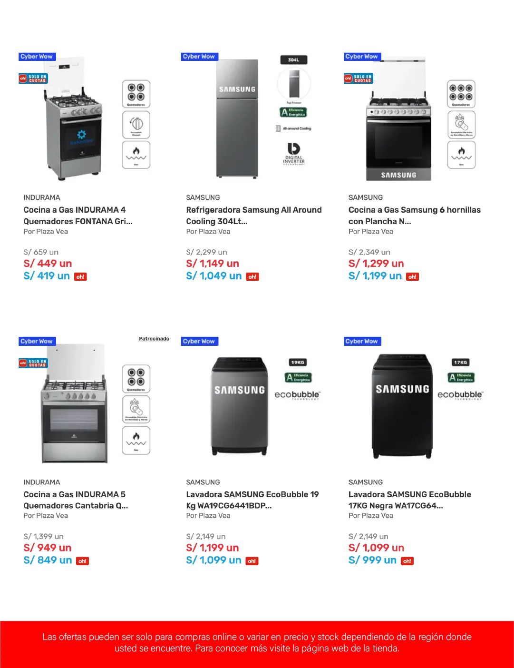Click the gas flame icon beside Samsung 6-burner stove

[461, 155]
